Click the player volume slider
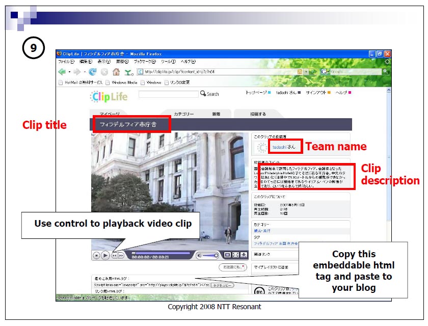The height and width of the screenshot is (326, 428). point(210,256)
